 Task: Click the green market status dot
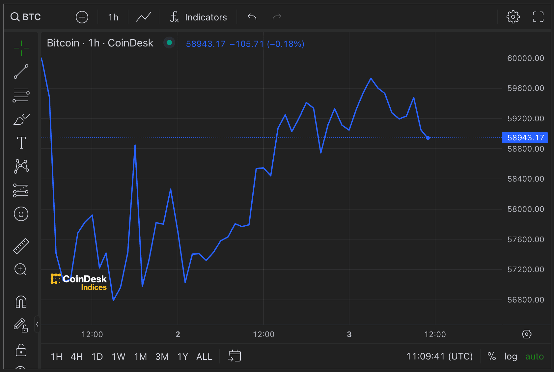point(169,43)
